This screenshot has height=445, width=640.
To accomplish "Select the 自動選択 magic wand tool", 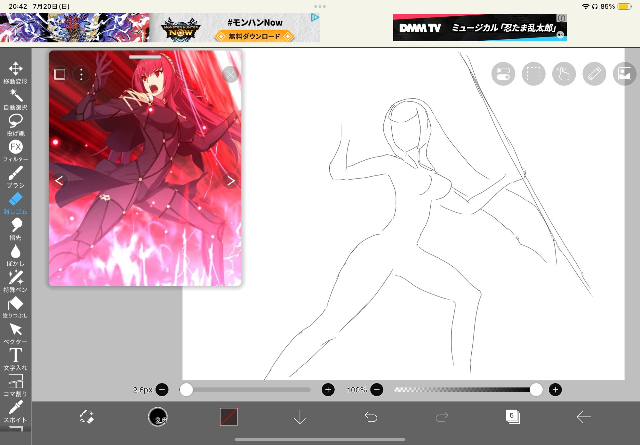I will click(x=15, y=99).
